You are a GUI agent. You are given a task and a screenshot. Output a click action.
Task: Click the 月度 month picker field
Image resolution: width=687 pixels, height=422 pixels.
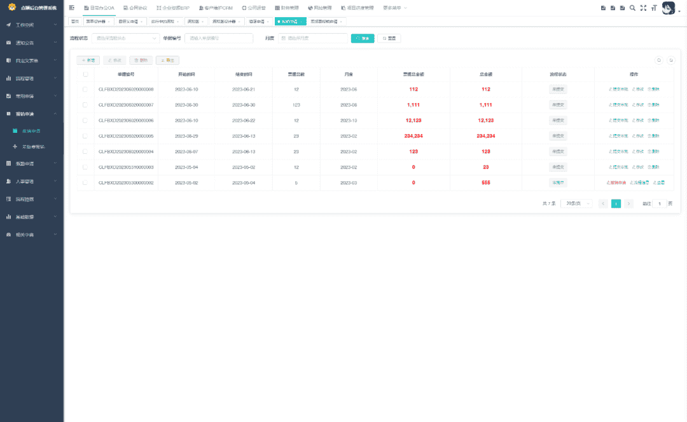pyautogui.click(x=313, y=38)
